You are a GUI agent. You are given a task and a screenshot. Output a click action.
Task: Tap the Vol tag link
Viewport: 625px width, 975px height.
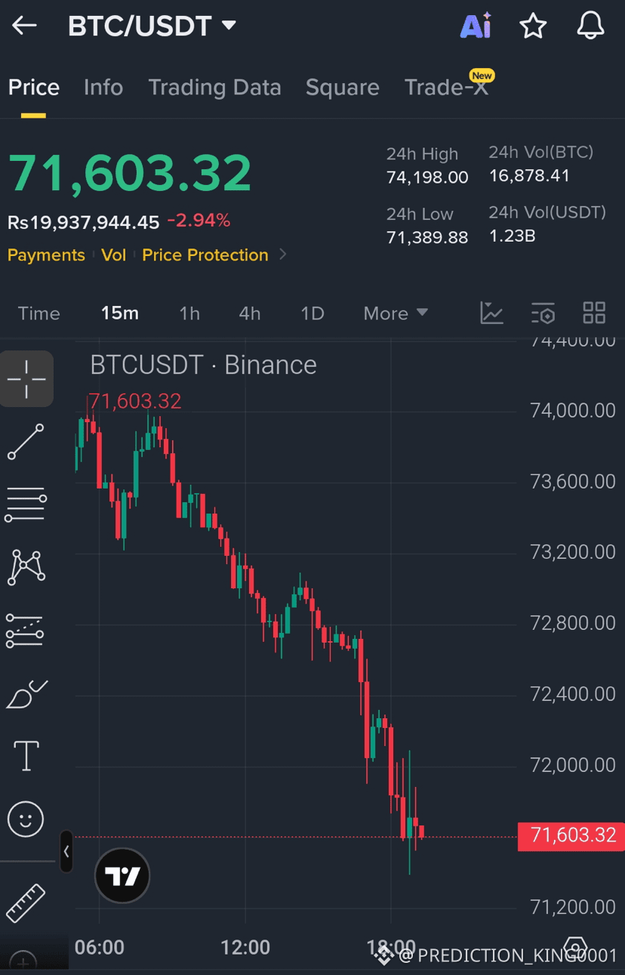(113, 255)
